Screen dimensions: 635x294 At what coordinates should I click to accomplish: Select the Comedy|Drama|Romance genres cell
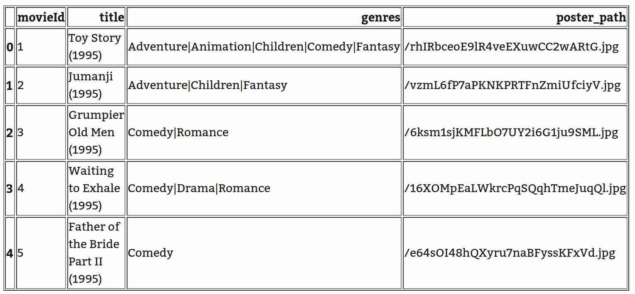tap(199, 188)
